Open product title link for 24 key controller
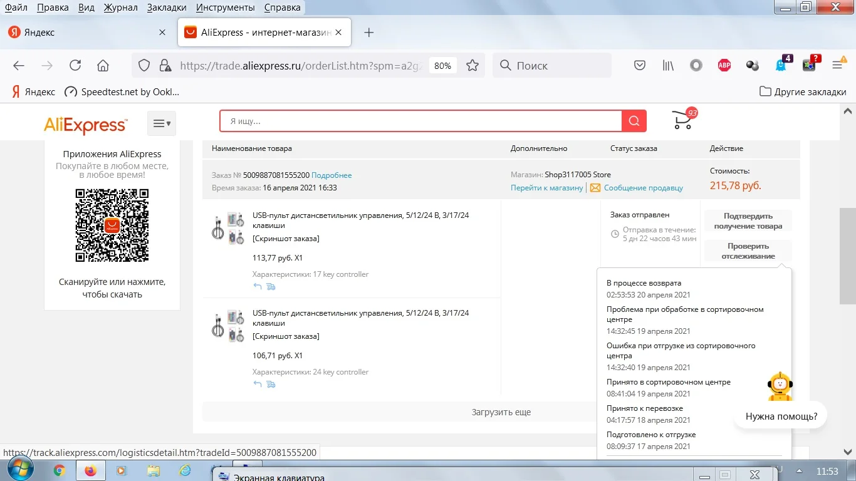The image size is (856, 481). [x=360, y=318]
